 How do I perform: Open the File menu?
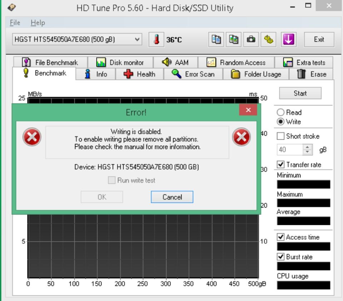(x=15, y=22)
